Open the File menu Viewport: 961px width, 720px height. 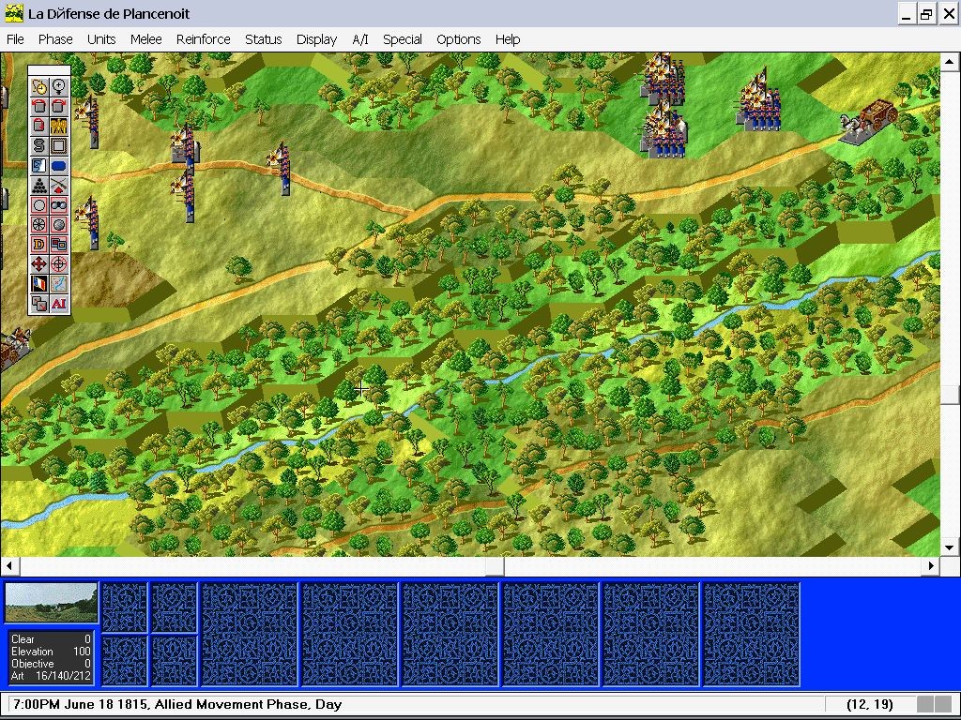coord(15,39)
